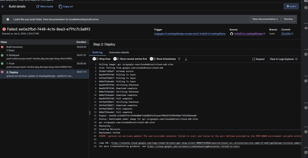The image size is (308, 158).
Task: Dismiss the build failed notification
Action: (x=288, y=19)
